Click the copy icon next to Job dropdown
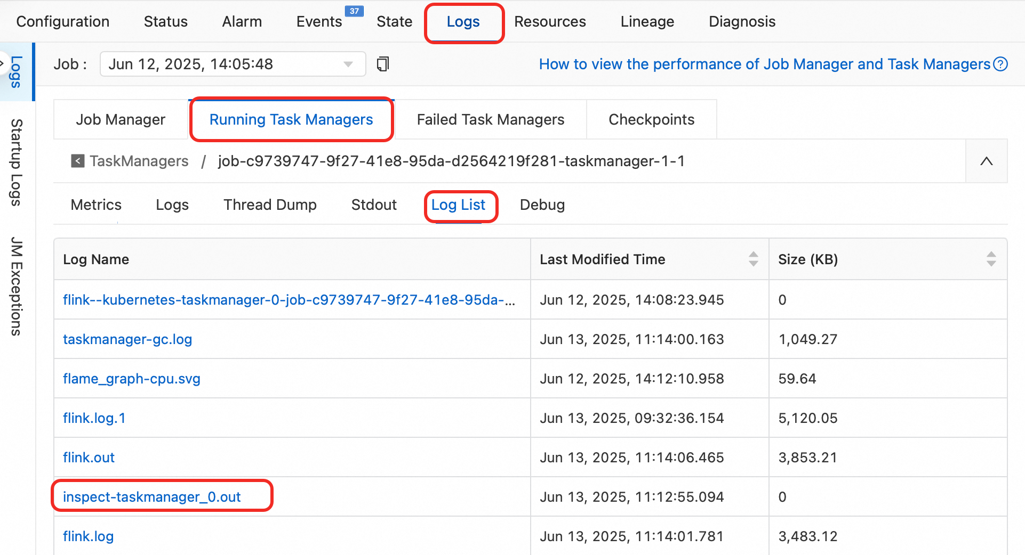Image resolution: width=1025 pixels, height=555 pixels. [382, 64]
